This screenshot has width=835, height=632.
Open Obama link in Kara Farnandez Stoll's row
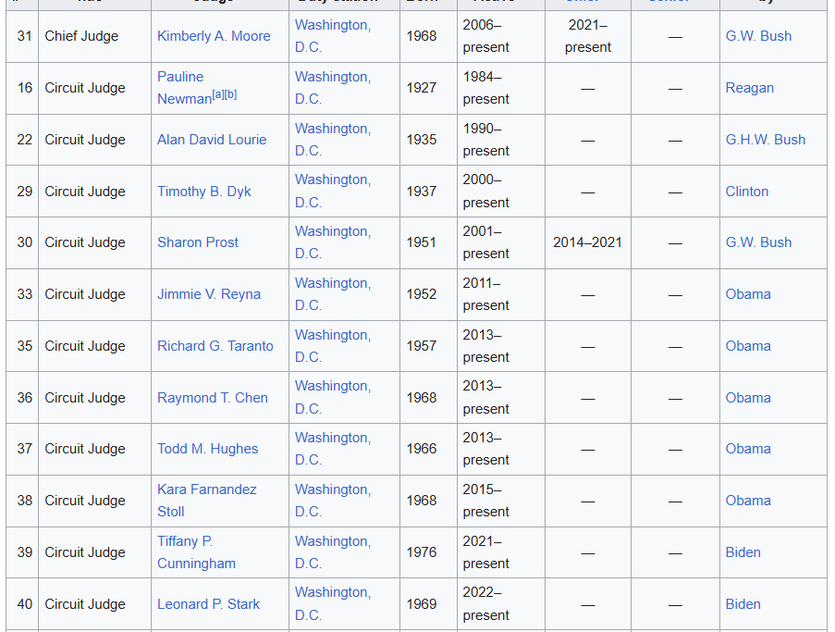[x=748, y=501]
